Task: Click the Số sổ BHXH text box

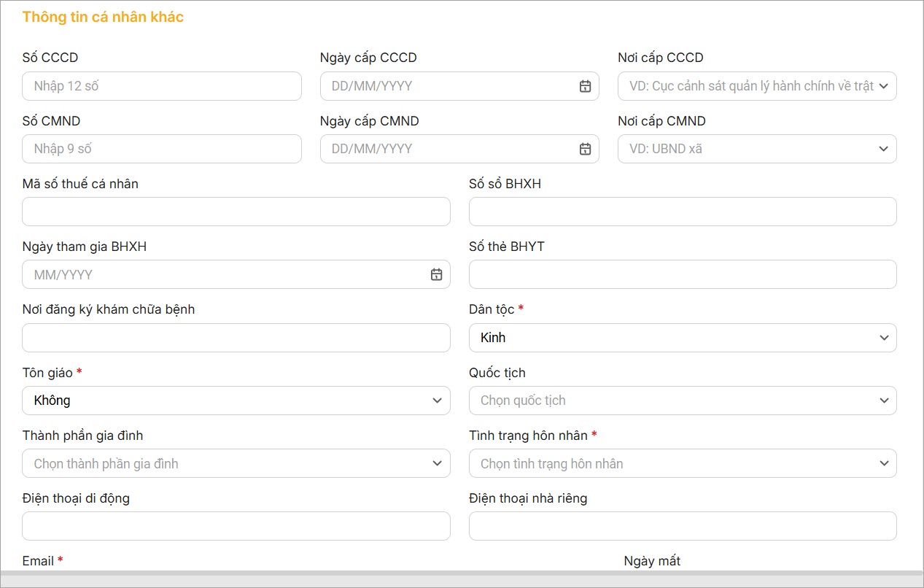Action: point(682,212)
